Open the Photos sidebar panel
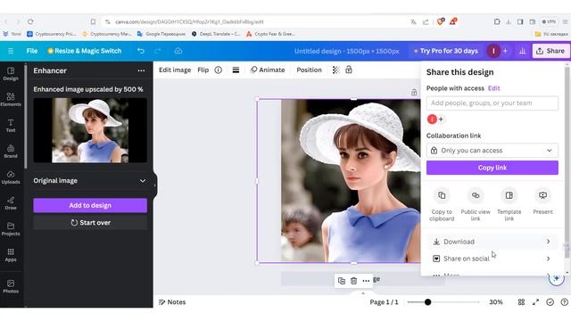The width and height of the screenshot is (571, 321). pos(11,286)
